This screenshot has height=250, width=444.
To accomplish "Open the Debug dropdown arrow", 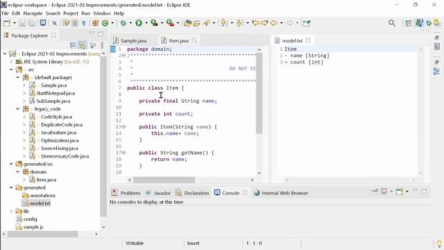I will [130, 23].
